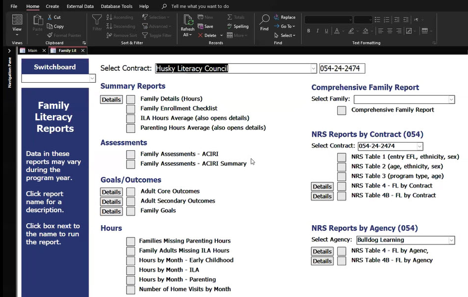Open the Database Tools ribbon tab

tap(116, 6)
